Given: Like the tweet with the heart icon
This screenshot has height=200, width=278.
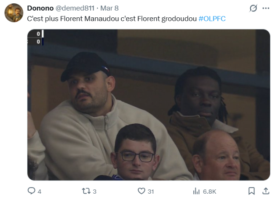Looking at the screenshot, I should pos(141,191).
